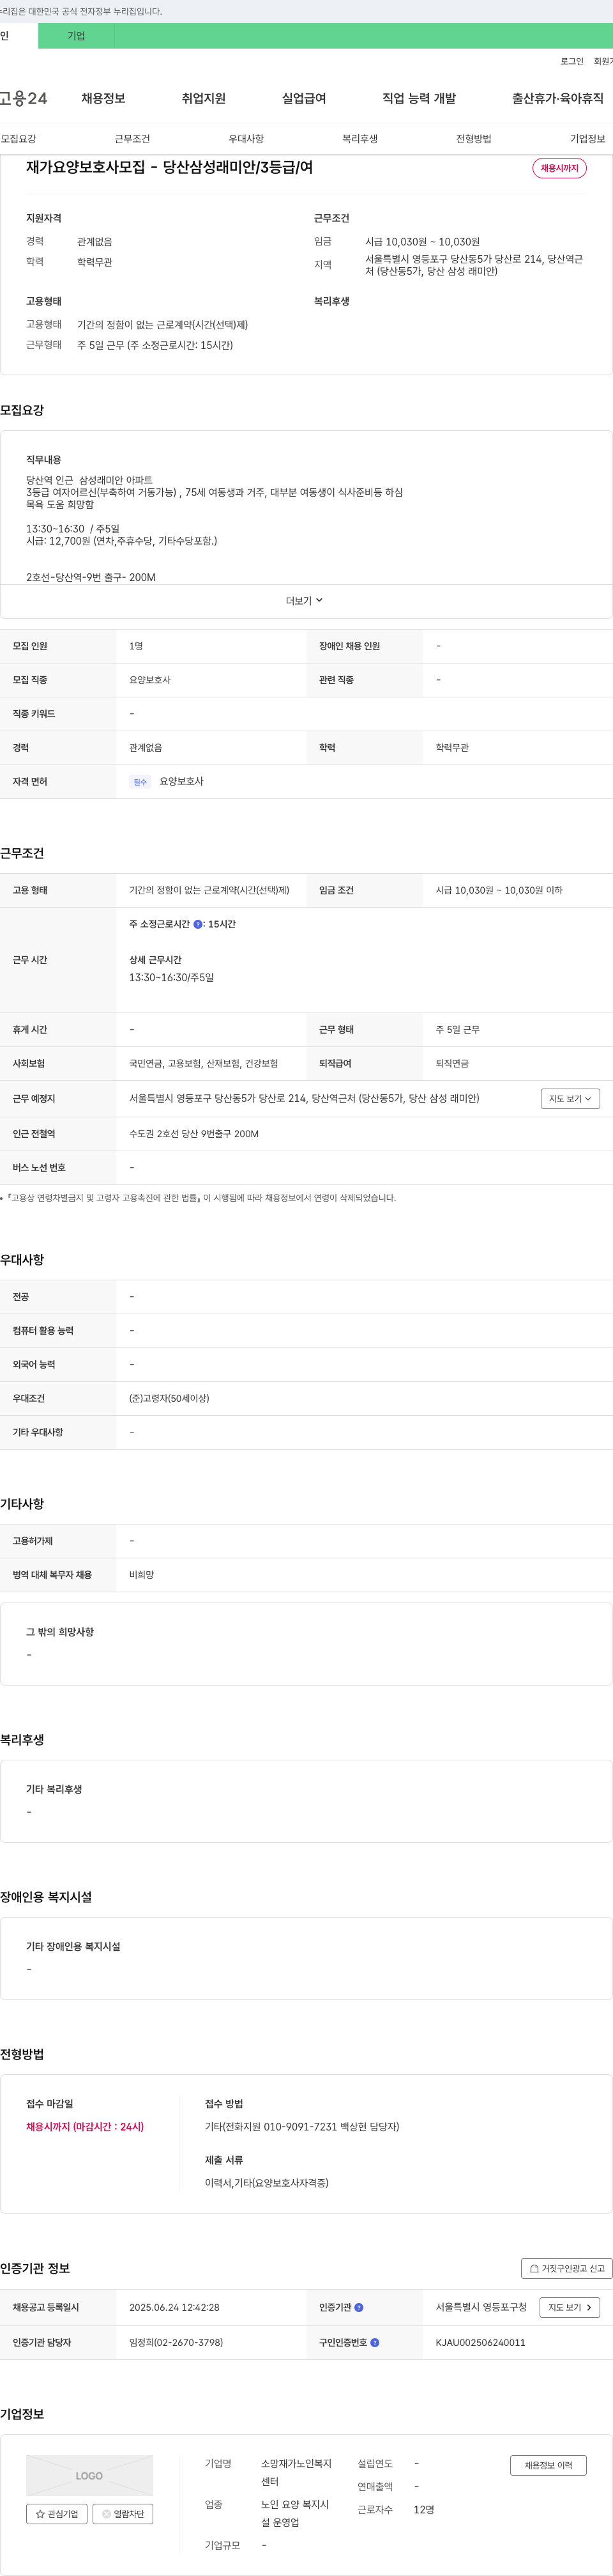Image resolution: width=613 pixels, height=2576 pixels.
Task: Jump to the 복리후생 section tab
Action: pyautogui.click(x=359, y=139)
